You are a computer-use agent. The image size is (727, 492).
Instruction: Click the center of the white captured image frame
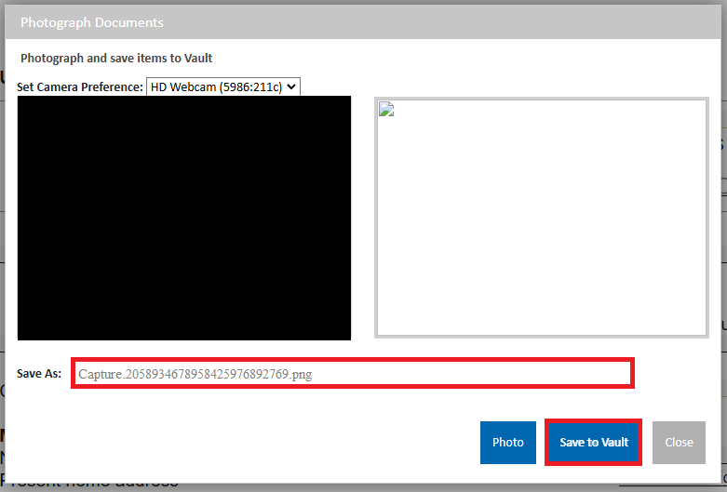[541, 218]
